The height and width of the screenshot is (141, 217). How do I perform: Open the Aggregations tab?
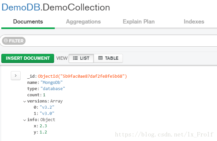[x=83, y=22]
